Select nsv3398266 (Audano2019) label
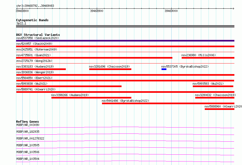 pos(70,95)
